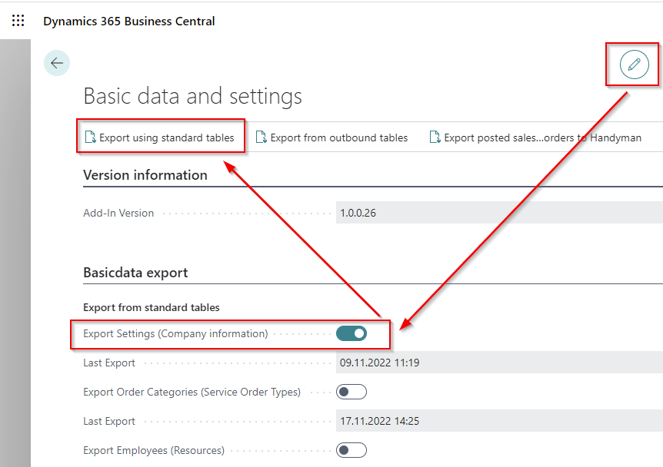Screen dimensions: 663x467
Task: Disable Export Settings (Company information) toggle
Action: pyautogui.click(x=351, y=333)
